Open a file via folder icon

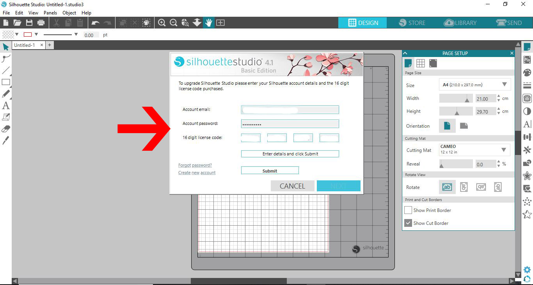tap(17, 23)
